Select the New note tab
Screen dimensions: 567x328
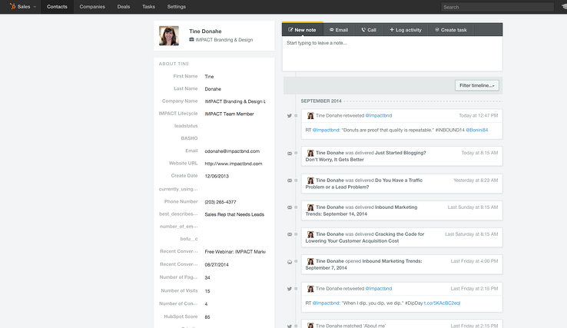(x=302, y=30)
